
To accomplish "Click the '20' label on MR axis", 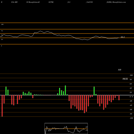I will click(131, 92).
